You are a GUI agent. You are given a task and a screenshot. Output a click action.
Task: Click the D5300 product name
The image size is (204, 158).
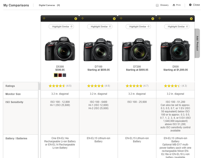(60, 67)
